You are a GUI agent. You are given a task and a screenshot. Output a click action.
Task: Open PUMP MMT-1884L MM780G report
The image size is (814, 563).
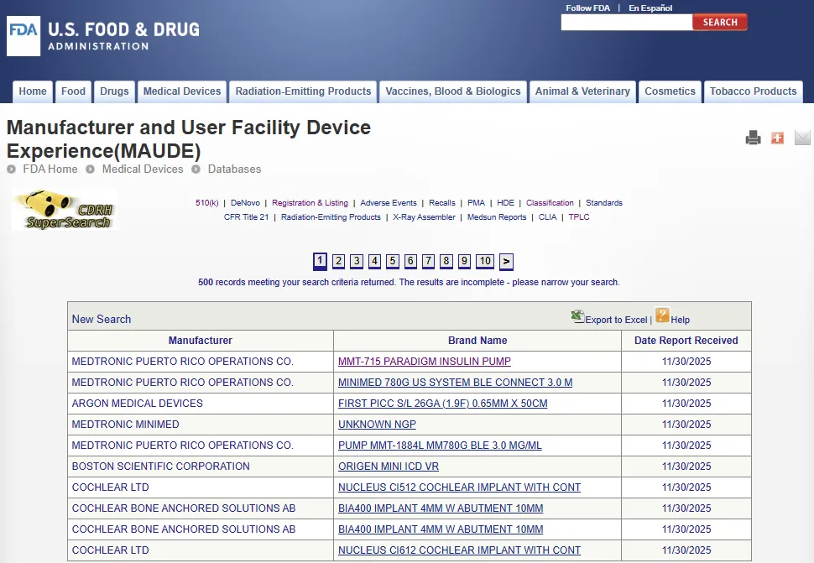tap(440, 446)
